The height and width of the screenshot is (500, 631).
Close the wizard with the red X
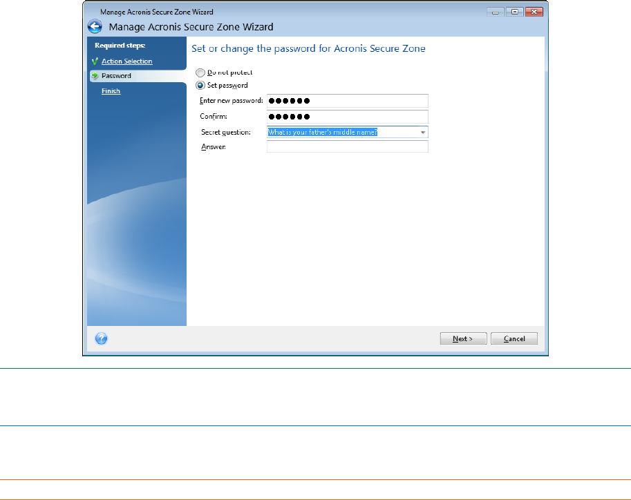tap(534, 12)
